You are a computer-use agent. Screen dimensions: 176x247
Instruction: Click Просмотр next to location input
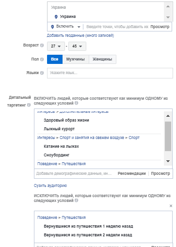pyautogui.click(x=160, y=27)
